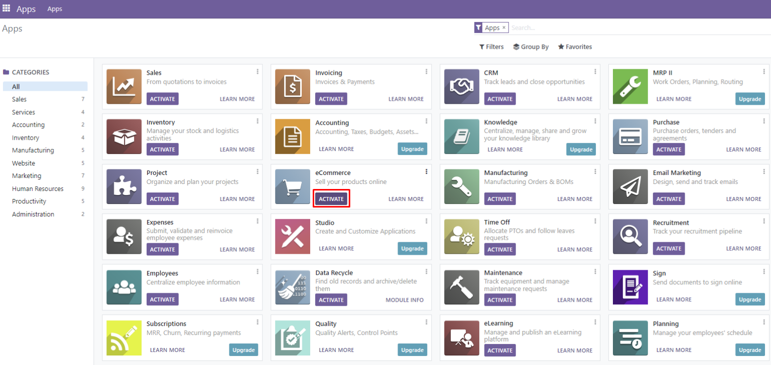Screen dimensions: 771x365
Task: Open the Favorites dropdown
Action: (575, 46)
